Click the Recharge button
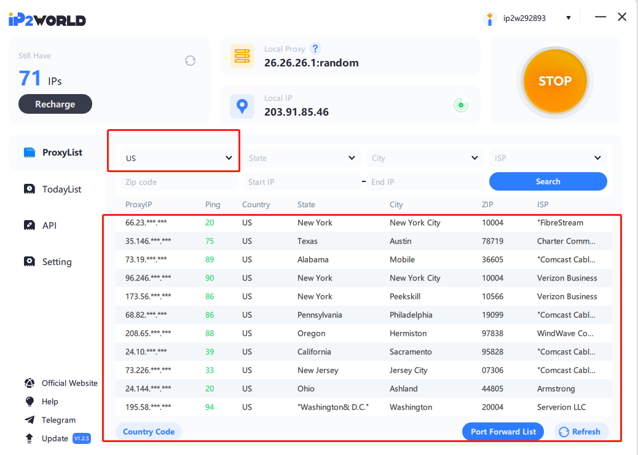Screen dimensions: 638x455 55,104
